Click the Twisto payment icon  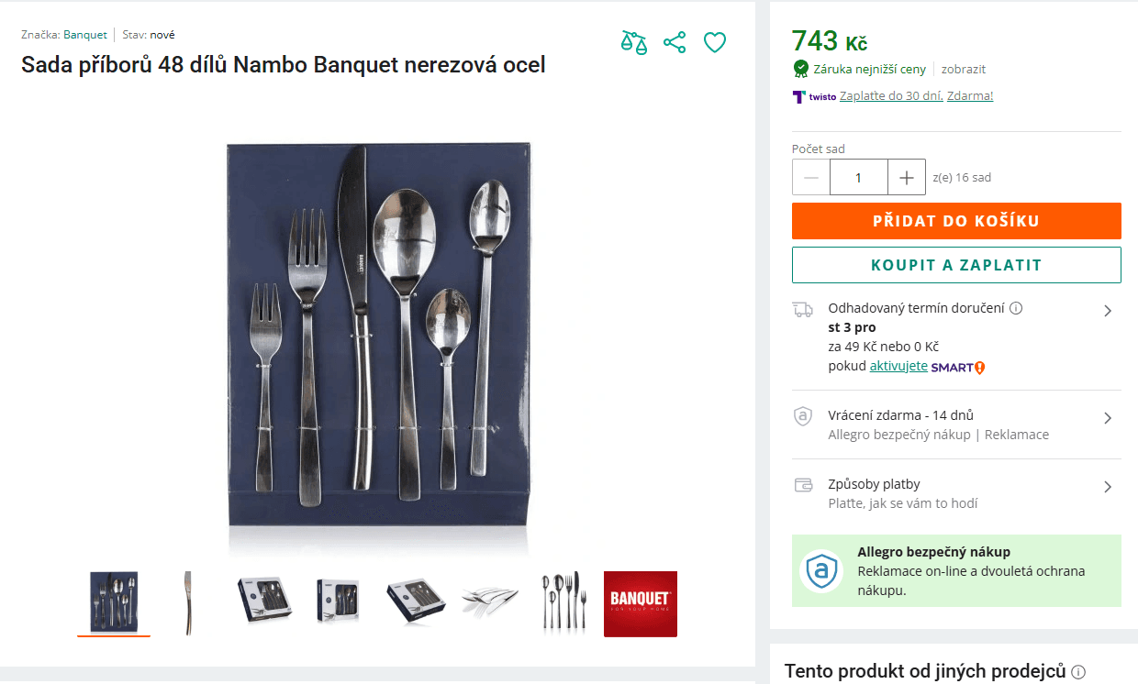pyautogui.click(x=799, y=96)
